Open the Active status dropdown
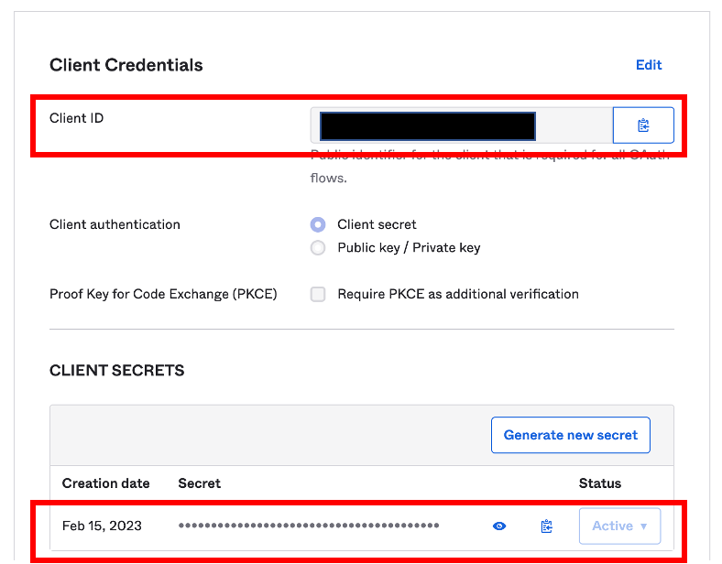722x564 pixels. click(x=619, y=526)
